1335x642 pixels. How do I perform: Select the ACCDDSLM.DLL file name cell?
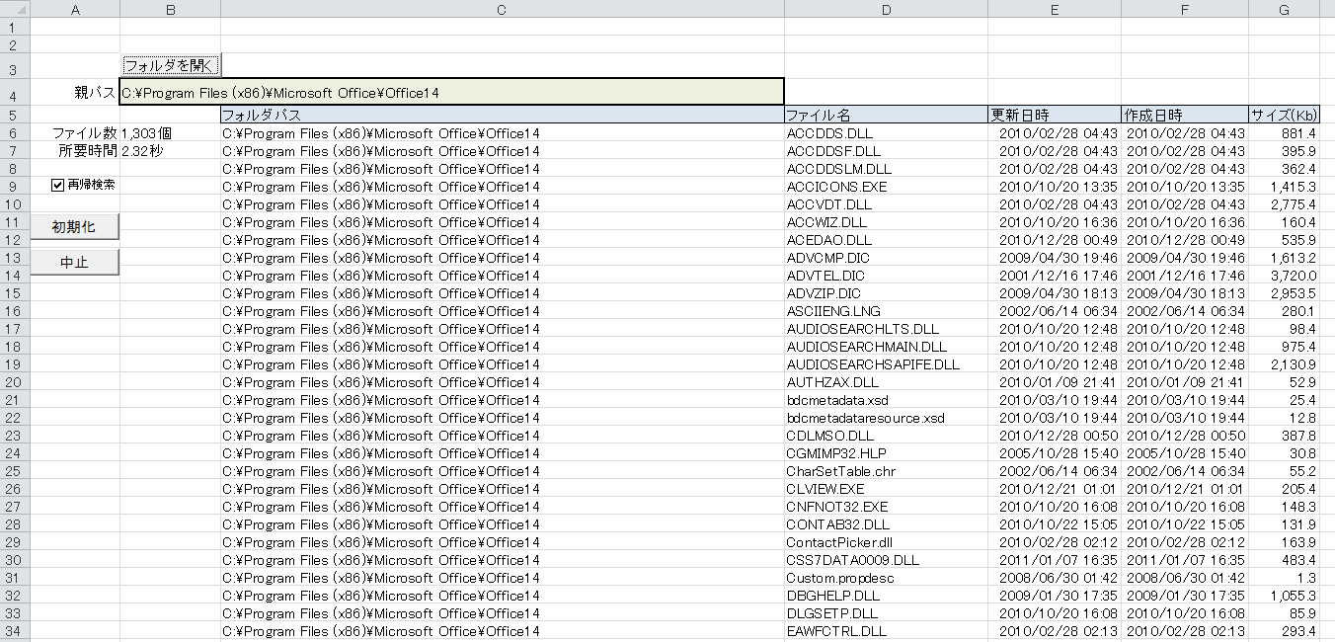point(886,168)
